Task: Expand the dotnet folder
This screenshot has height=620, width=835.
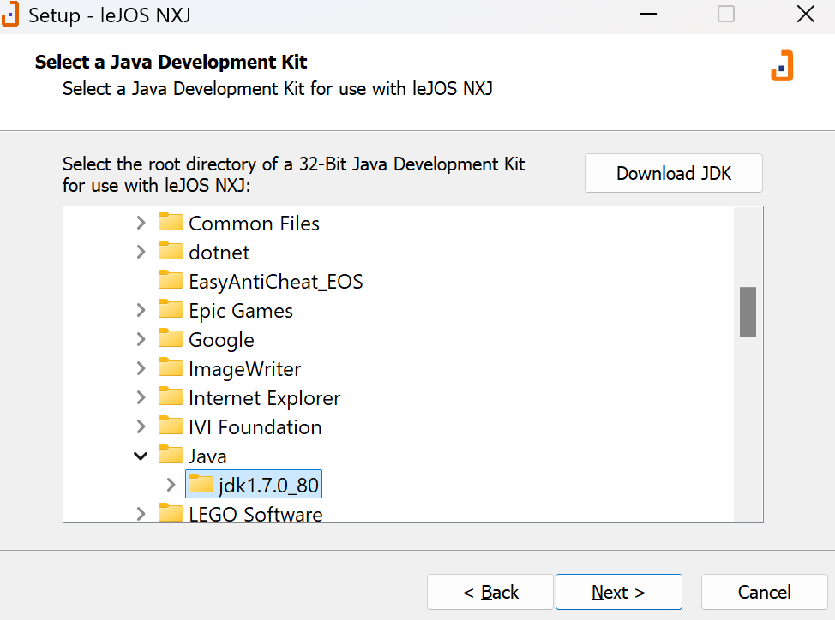Action: [x=141, y=252]
